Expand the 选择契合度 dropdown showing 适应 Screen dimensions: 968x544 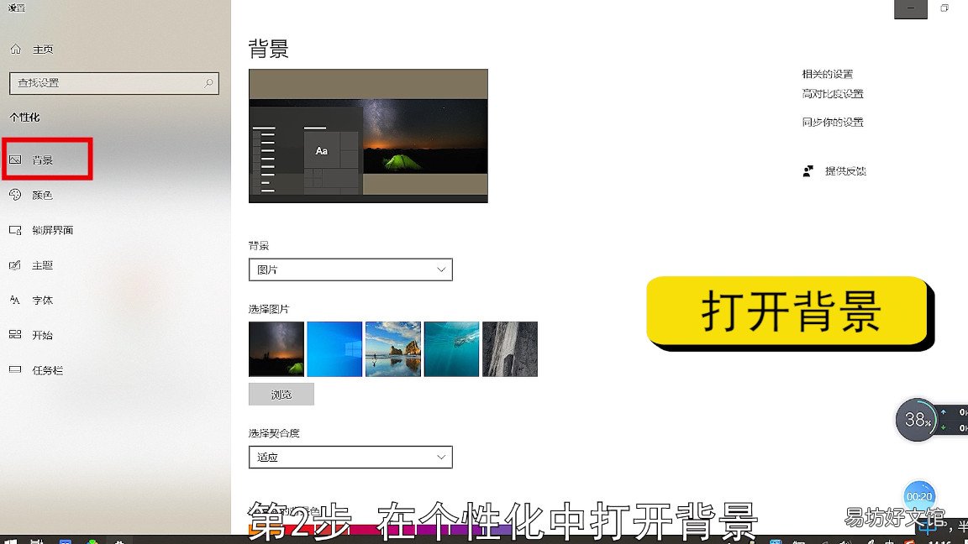point(350,457)
